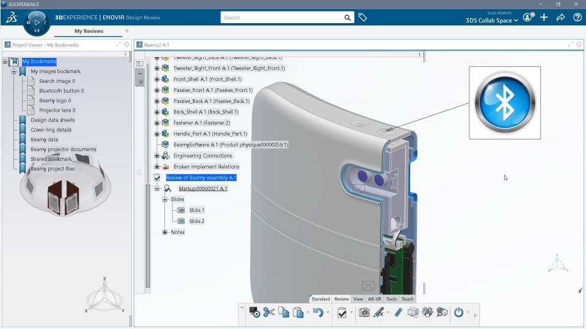
Task: Click the Play presentation monitor icon
Action: [254, 312]
